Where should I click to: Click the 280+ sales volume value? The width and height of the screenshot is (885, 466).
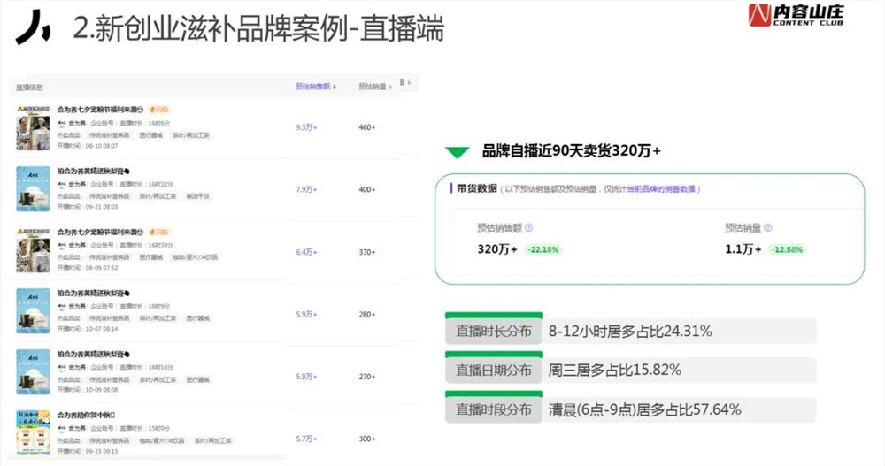coord(367,314)
